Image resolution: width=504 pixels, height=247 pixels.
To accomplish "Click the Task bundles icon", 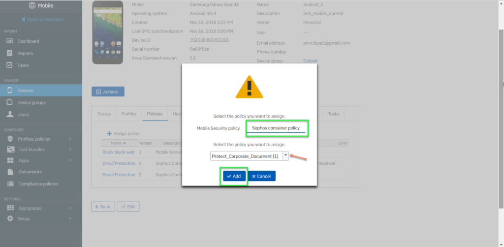I will 11,150.
